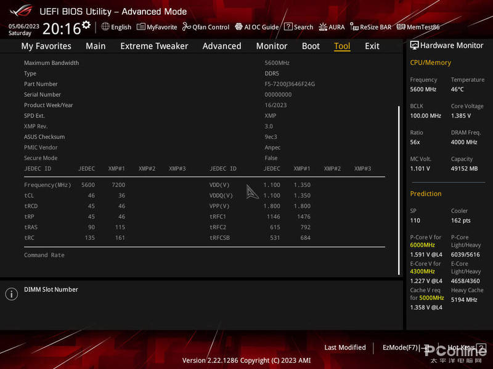This screenshot has height=369, width=493.
Task: Click the 20:16 clock display
Action: (62, 29)
